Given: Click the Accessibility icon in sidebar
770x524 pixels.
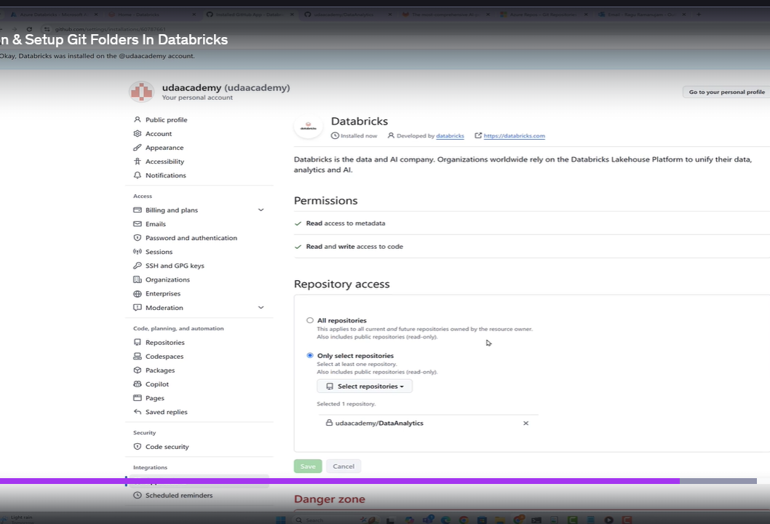Looking at the screenshot, I should point(138,161).
